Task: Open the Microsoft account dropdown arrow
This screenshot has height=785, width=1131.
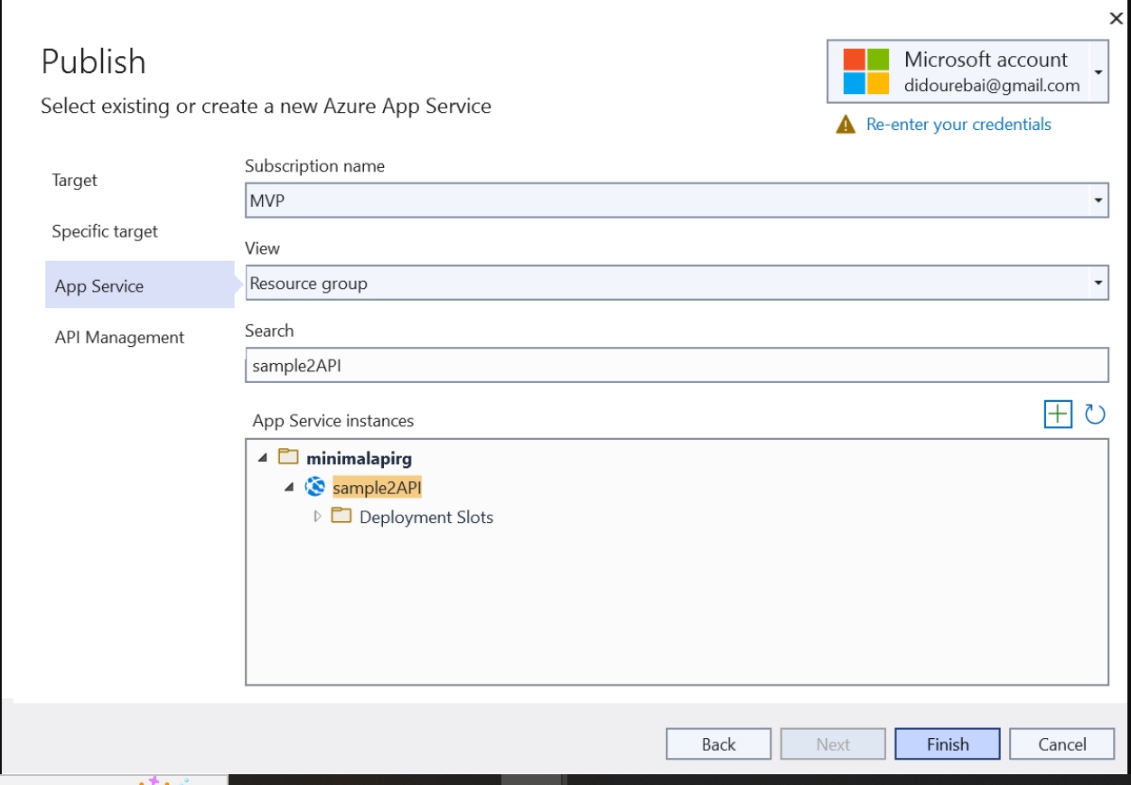Action: click(1098, 72)
